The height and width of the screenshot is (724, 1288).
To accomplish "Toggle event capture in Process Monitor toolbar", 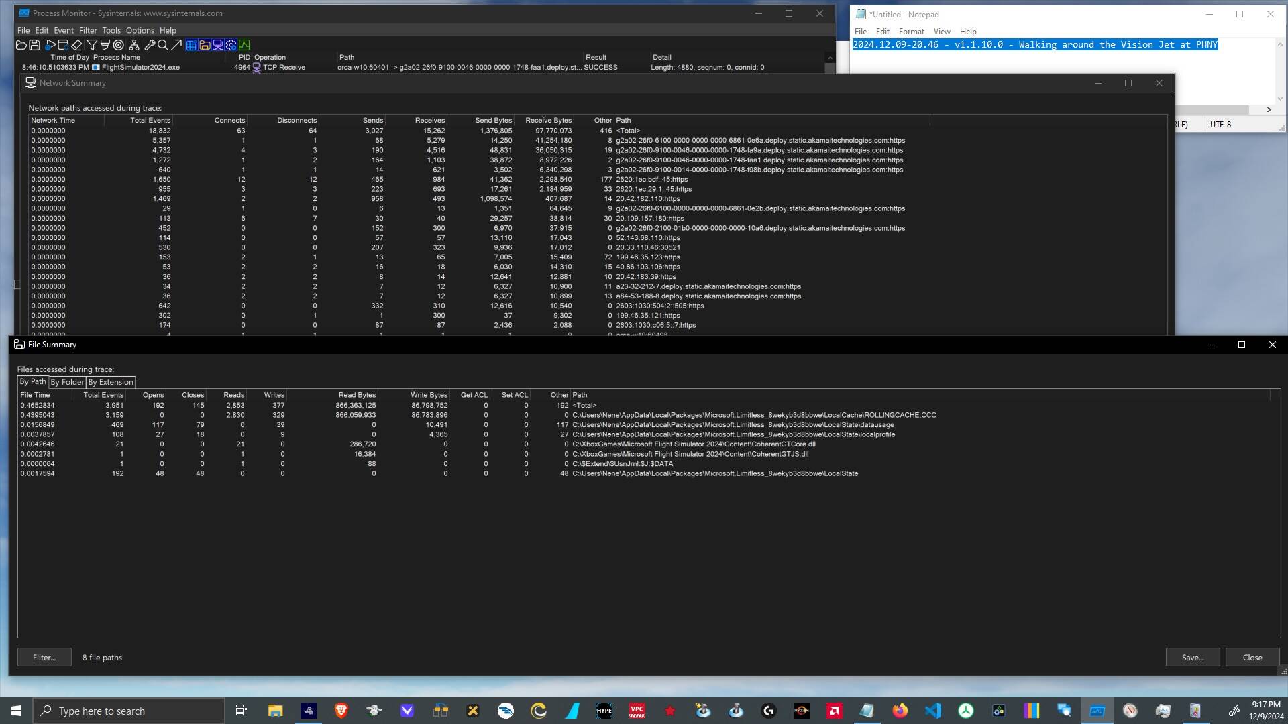I will [x=50, y=45].
